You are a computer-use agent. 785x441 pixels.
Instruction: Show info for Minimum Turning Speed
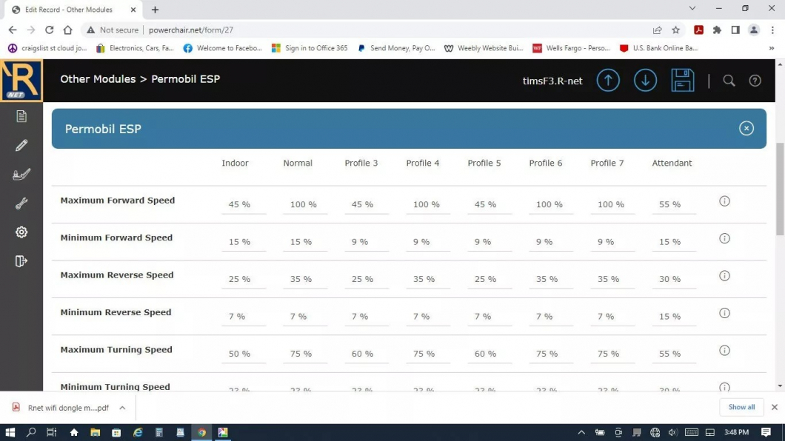tap(724, 387)
